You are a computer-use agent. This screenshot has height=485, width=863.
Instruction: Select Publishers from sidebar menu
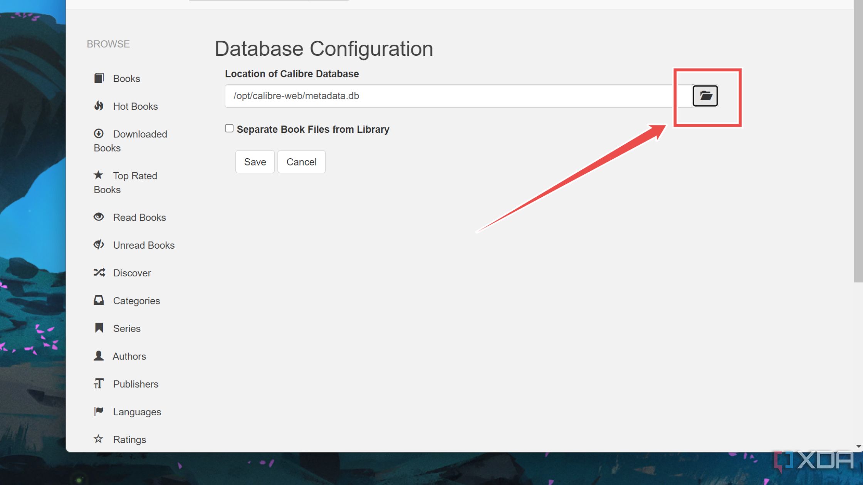tap(136, 384)
